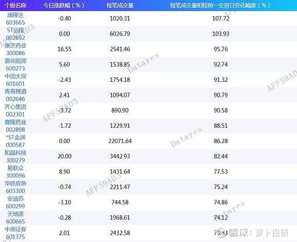The height and width of the screenshot is (242, 297).
Task: Select stock 中国太保 601601
Action: click(16, 80)
